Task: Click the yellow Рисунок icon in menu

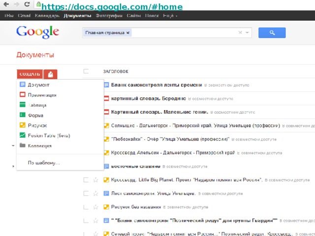Action: pos(23,125)
